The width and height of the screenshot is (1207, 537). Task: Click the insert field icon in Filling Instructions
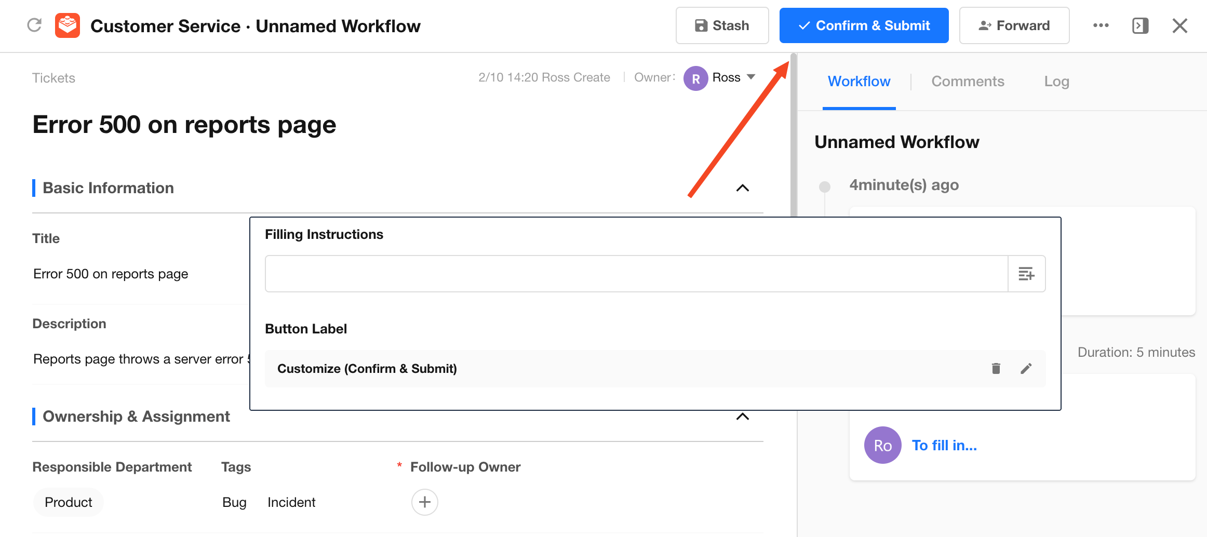tap(1026, 274)
